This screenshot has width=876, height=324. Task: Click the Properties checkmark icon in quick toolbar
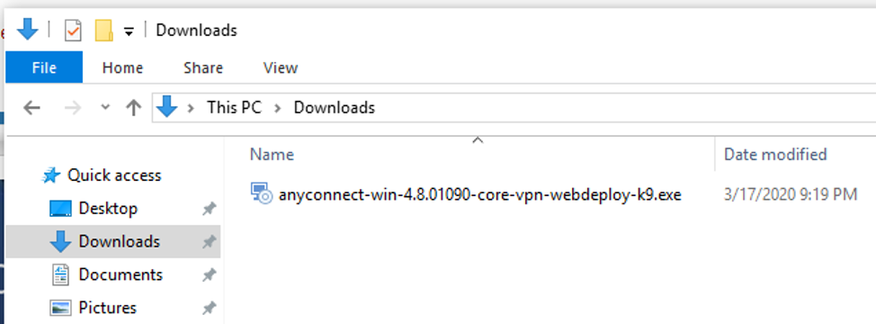pos(73,31)
